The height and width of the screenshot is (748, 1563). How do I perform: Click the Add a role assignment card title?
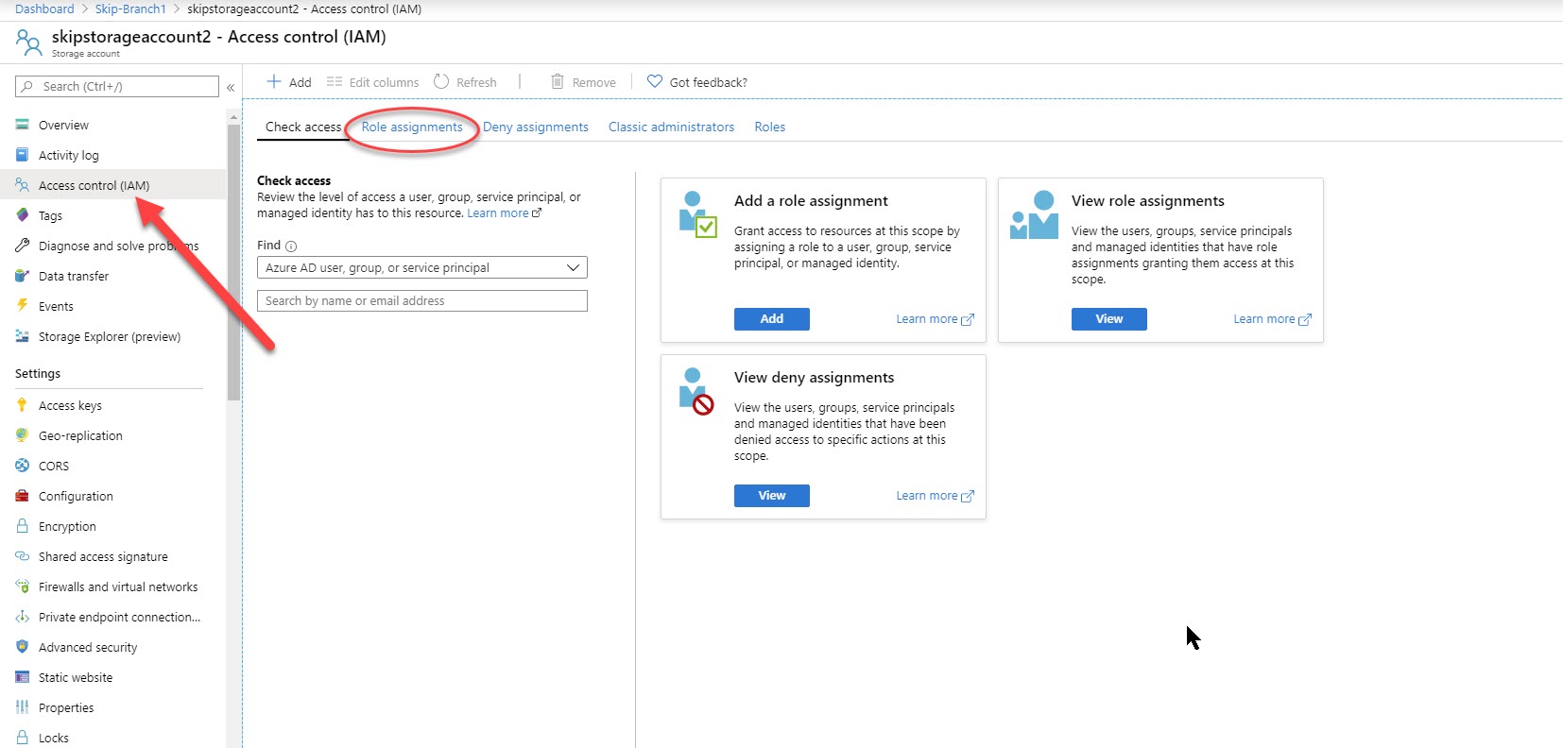[811, 201]
